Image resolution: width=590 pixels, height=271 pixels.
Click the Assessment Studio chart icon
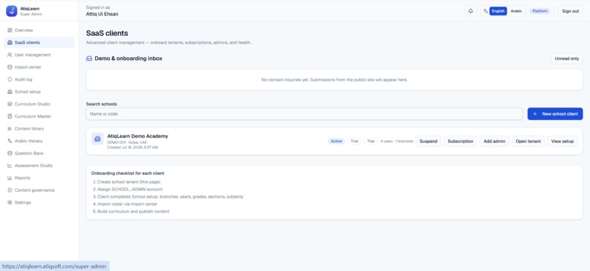[10, 166]
